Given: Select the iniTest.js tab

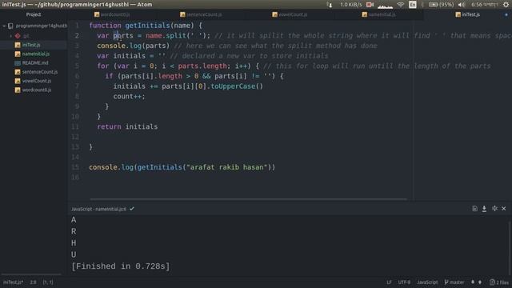Looking at the screenshot, I should (x=467, y=14).
